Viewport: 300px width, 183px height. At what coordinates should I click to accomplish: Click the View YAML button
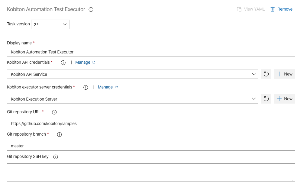(x=251, y=9)
